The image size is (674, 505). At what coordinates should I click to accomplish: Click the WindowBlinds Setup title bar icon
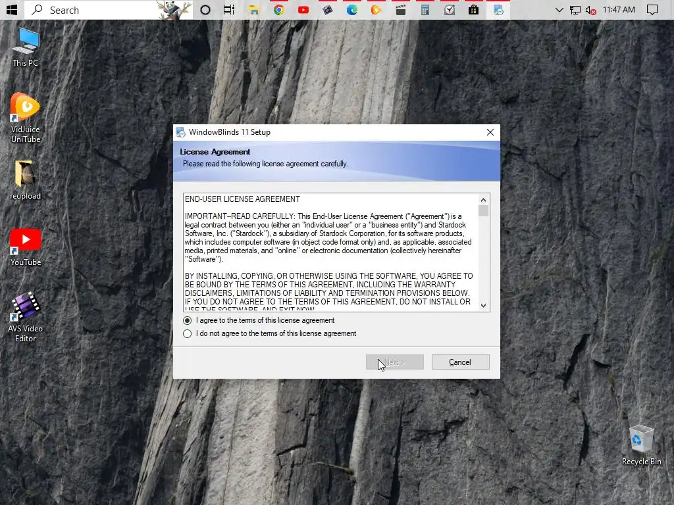coord(180,132)
